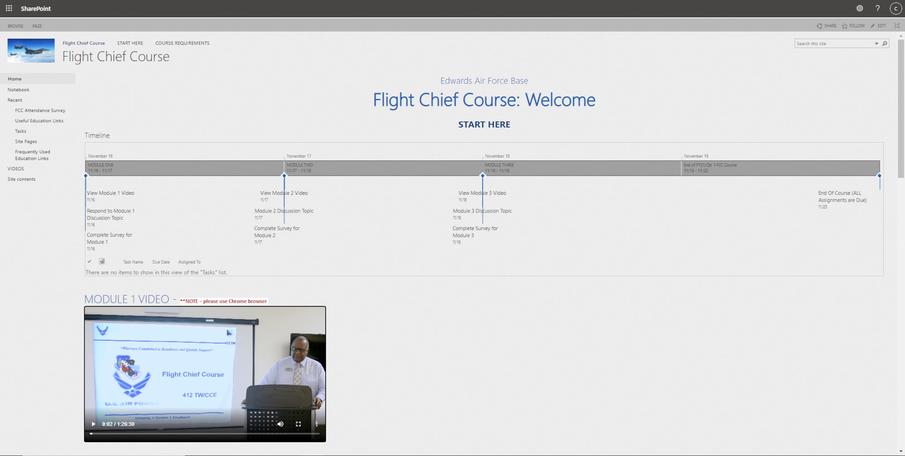905x456 pixels.
Task: Open the settings gear menu
Action: (859, 8)
